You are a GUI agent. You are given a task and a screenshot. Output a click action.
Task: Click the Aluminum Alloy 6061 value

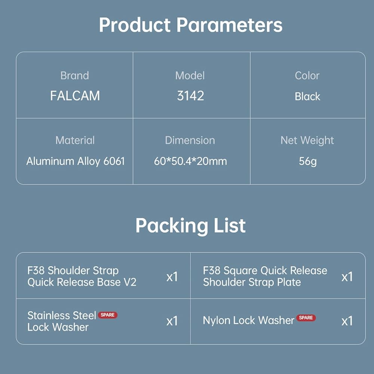[x=75, y=161]
